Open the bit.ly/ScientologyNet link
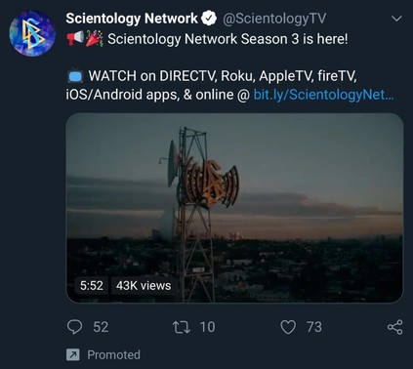Image resolution: width=413 pixels, height=369 pixels. (323, 95)
